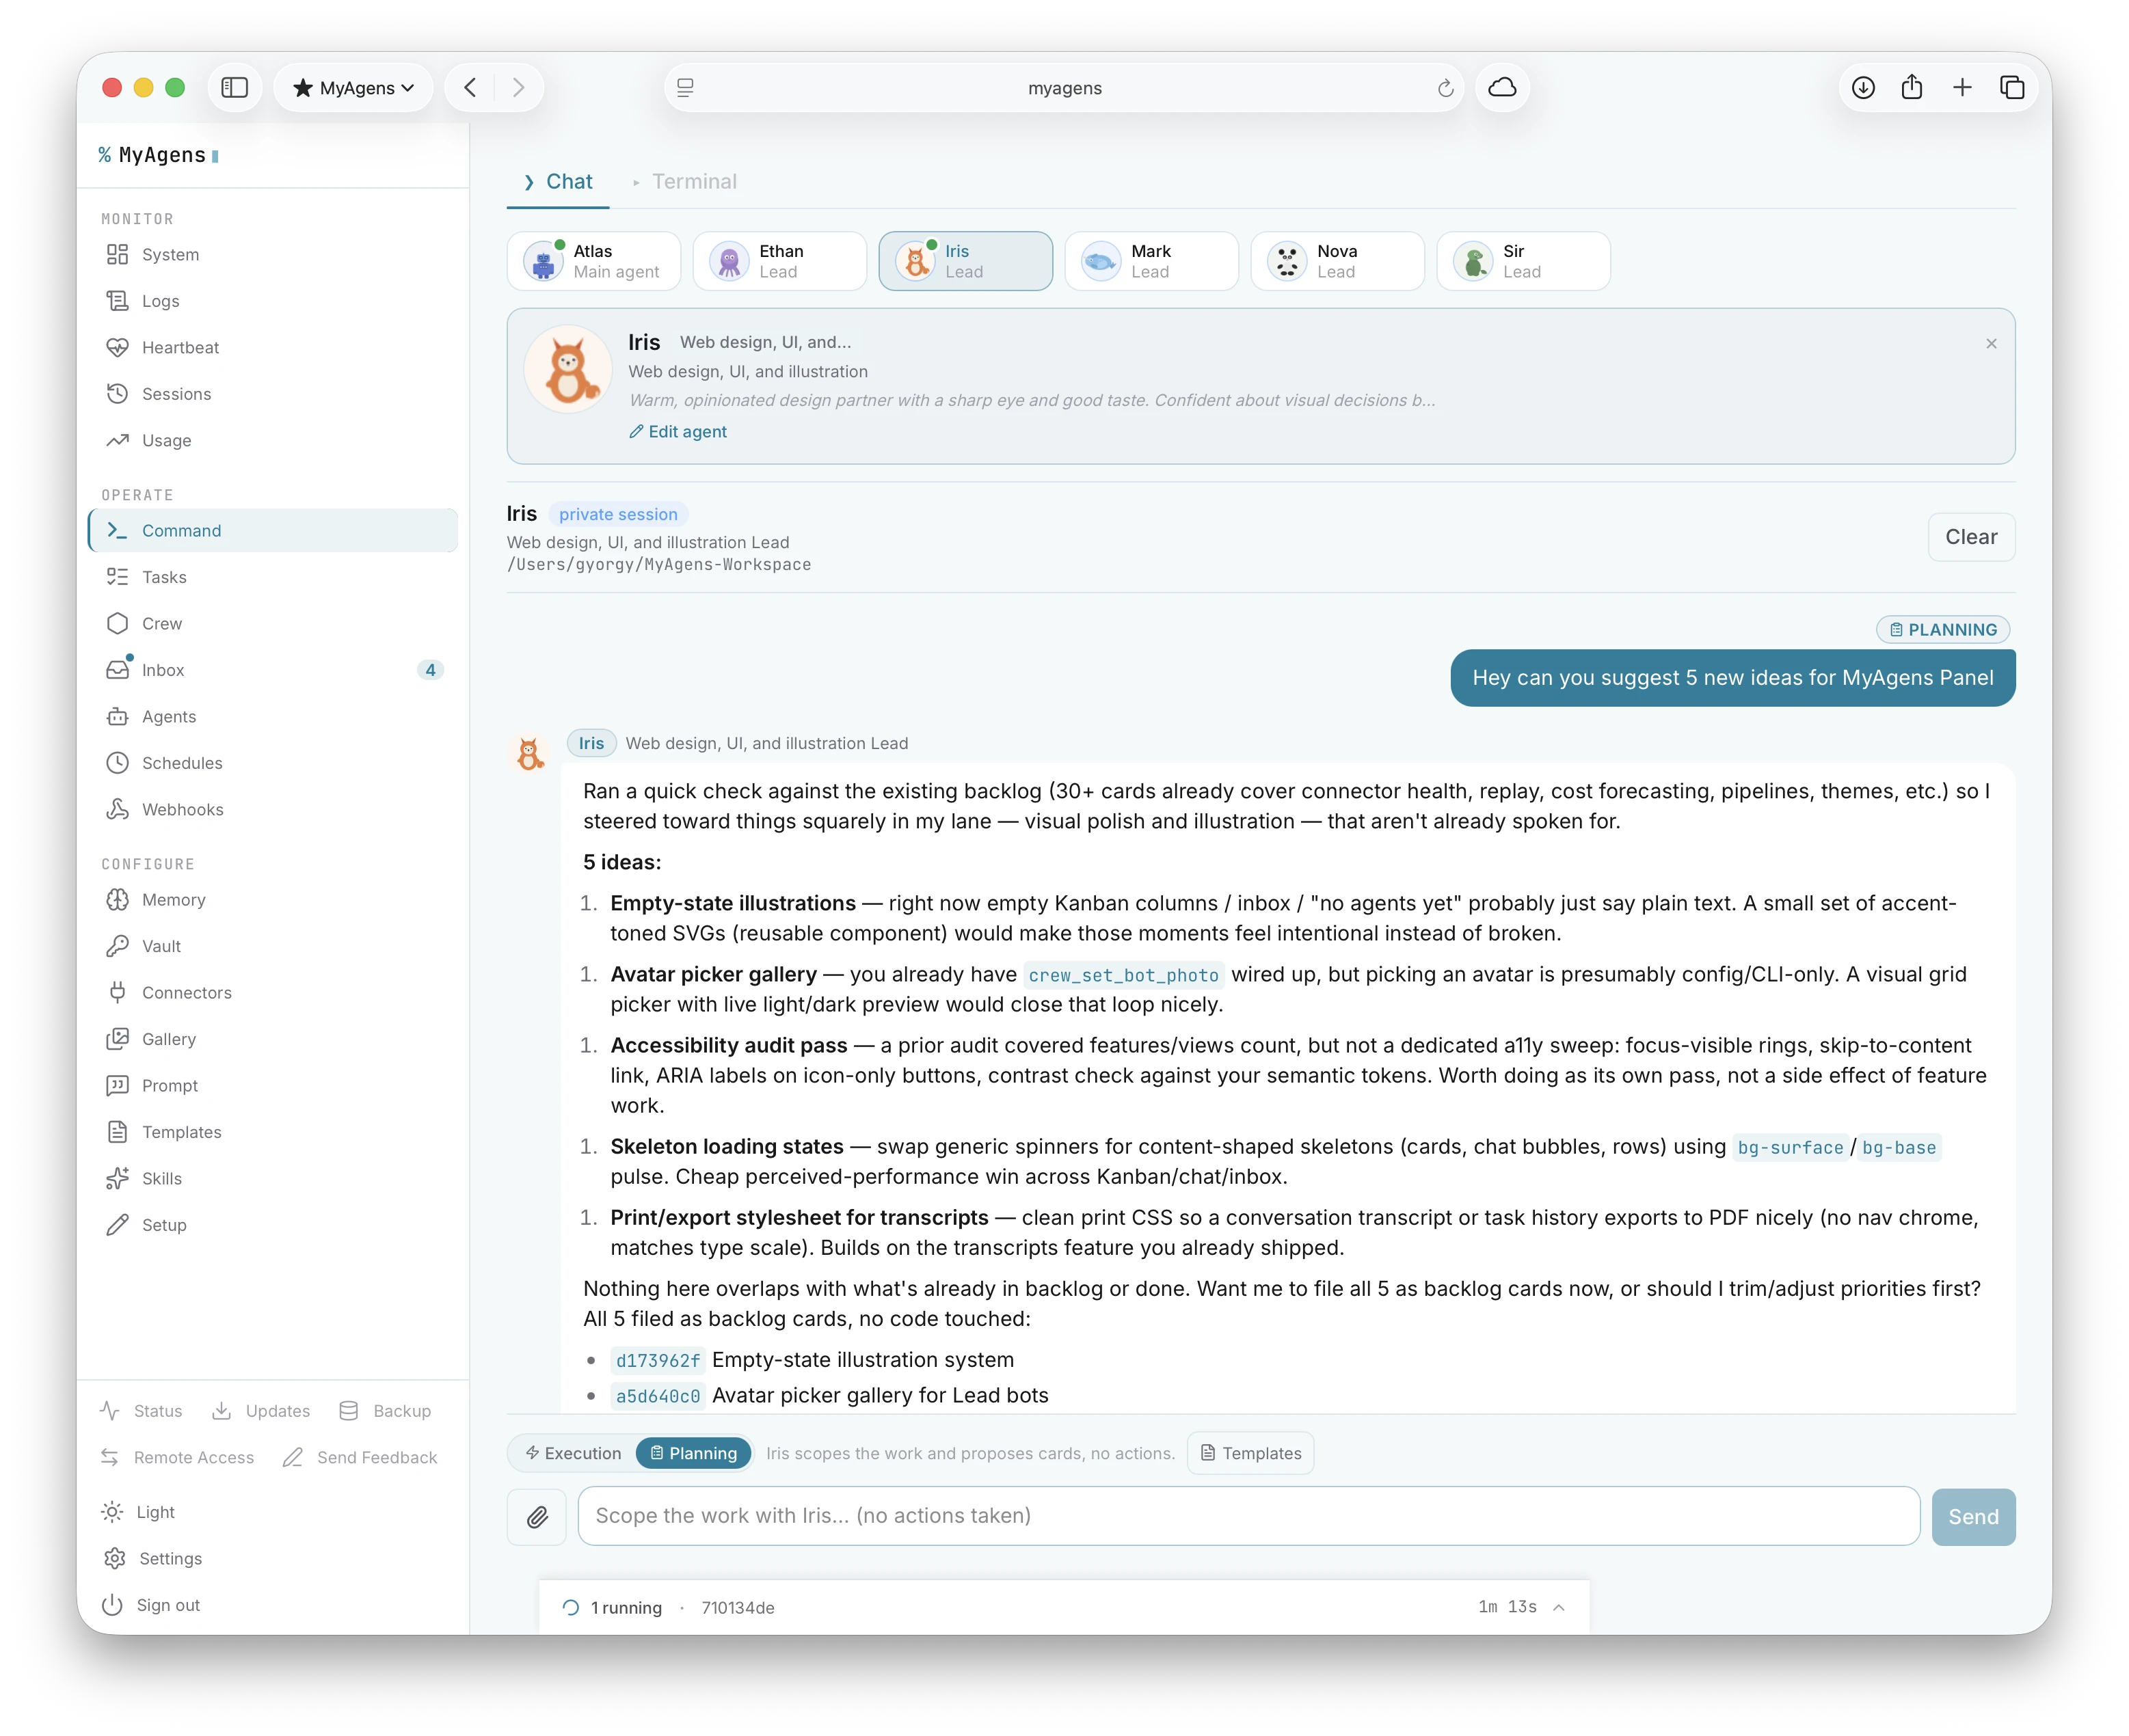Click the Safari share button
Screen dimensions: 2129x1736
tap(1912, 88)
